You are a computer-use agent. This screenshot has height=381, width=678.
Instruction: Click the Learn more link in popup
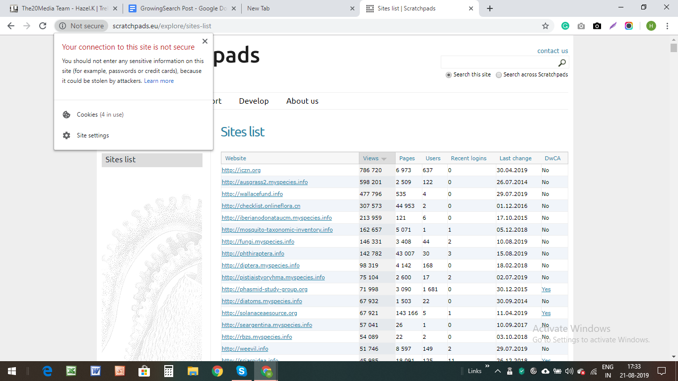click(159, 81)
